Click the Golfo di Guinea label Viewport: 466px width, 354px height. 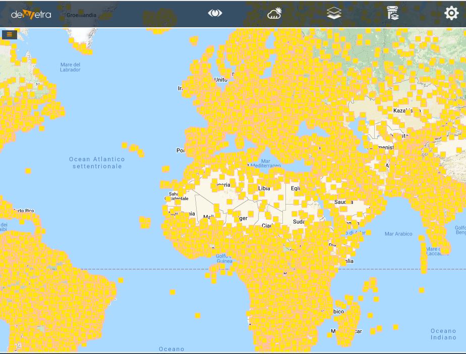click(x=224, y=259)
